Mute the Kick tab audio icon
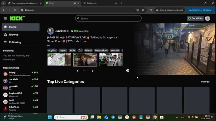The height and width of the screenshot is (121, 216). (x=75, y=3)
